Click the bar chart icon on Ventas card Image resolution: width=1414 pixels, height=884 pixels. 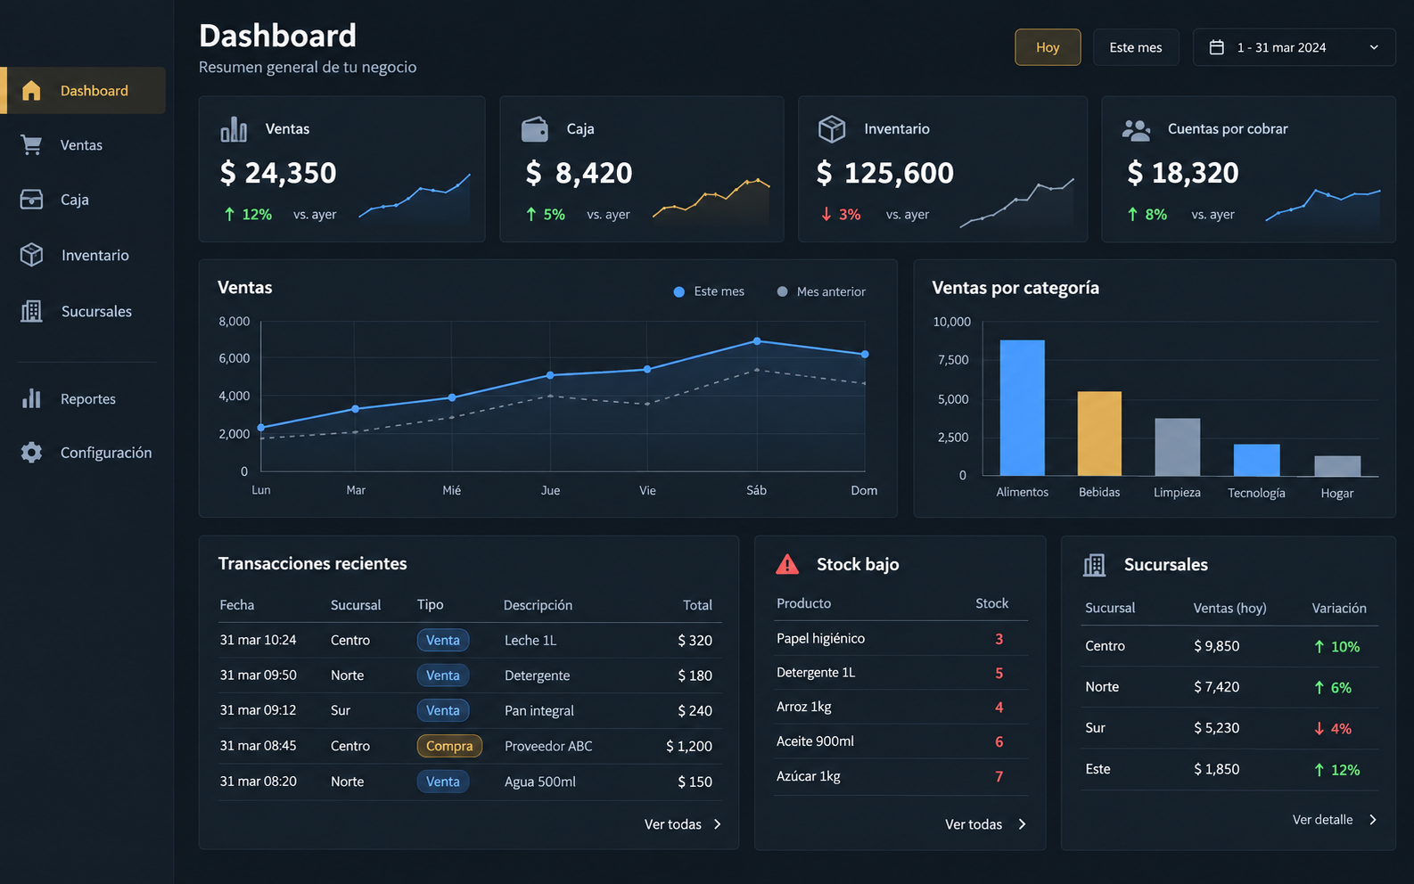click(234, 129)
